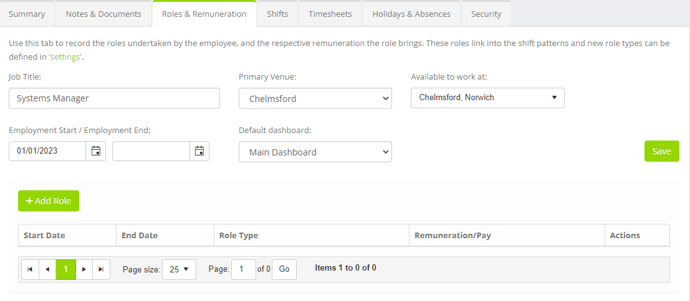The image size is (690, 301).
Task: Open the Notes & Documents tab
Action: click(103, 14)
